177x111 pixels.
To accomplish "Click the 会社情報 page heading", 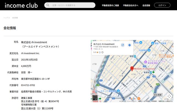I will pyautogui.click(x=10, y=28).
